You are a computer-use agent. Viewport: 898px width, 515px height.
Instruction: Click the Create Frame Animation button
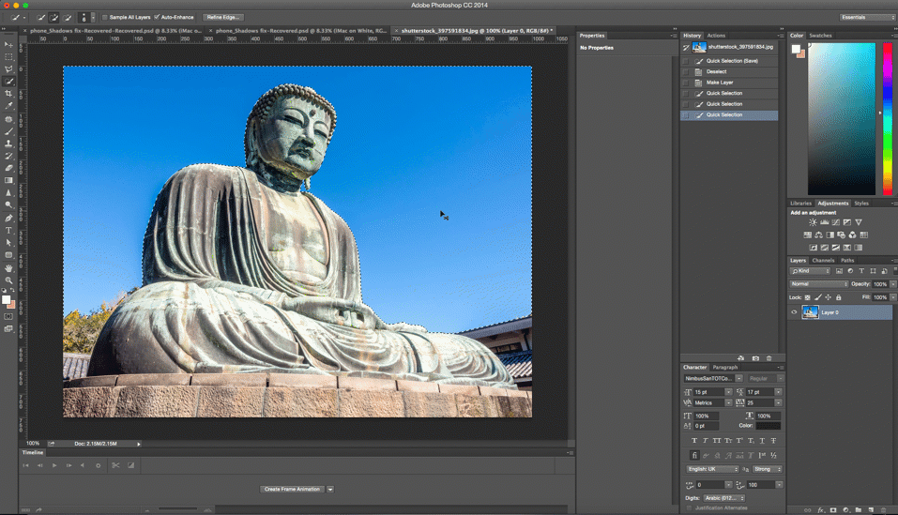click(x=292, y=489)
